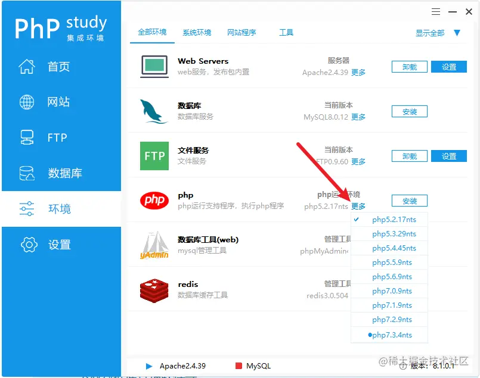480x378 pixels.
Task: Minimize the phpstudy window
Action: tap(453, 12)
